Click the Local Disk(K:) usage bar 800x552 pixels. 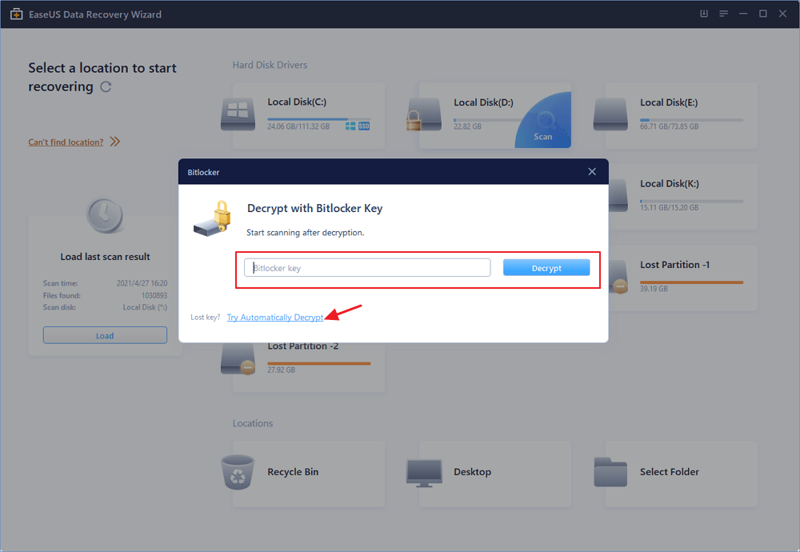click(691, 201)
